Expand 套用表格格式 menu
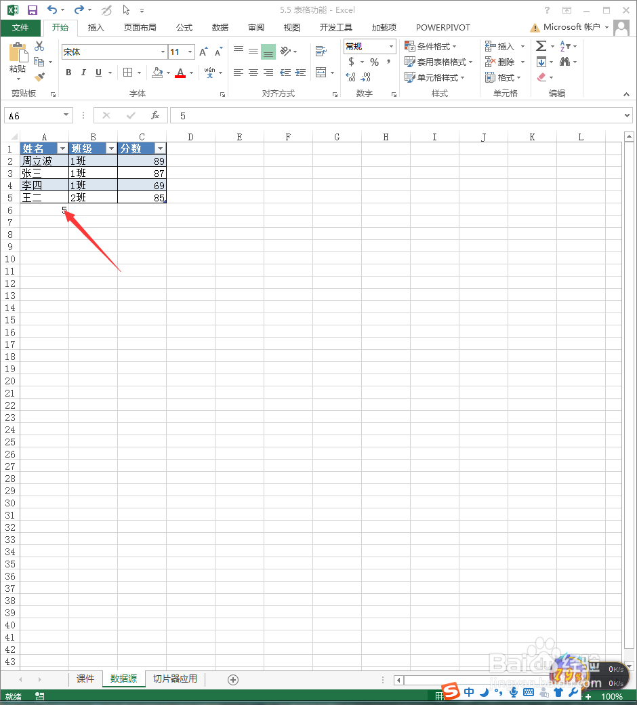 [x=438, y=62]
